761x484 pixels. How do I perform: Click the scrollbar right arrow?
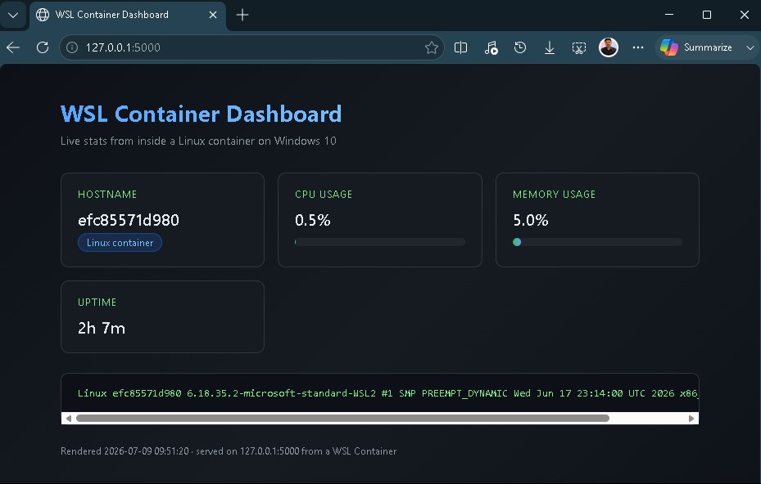(x=691, y=418)
